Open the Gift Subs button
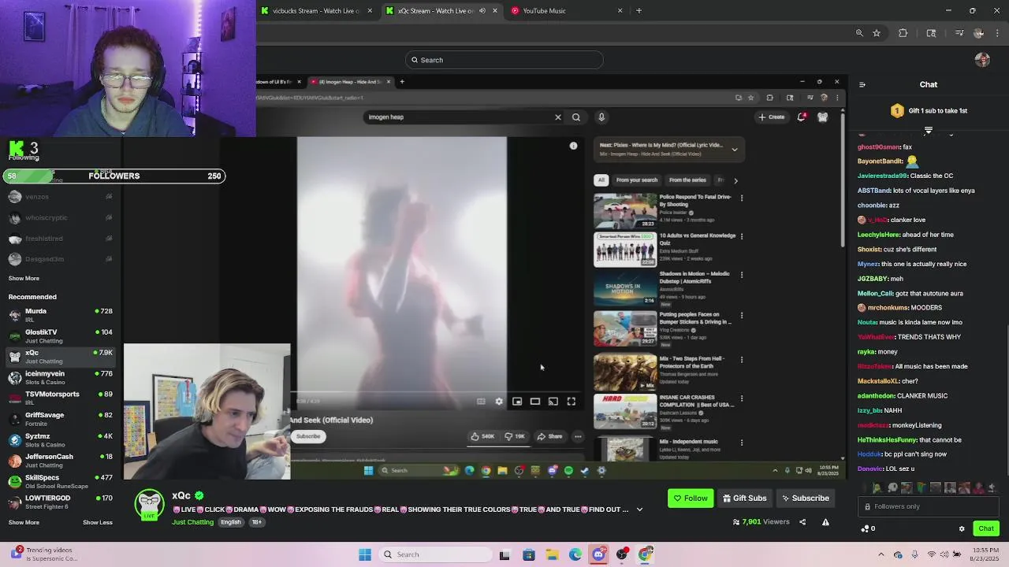1009x567 pixels. 745,498
